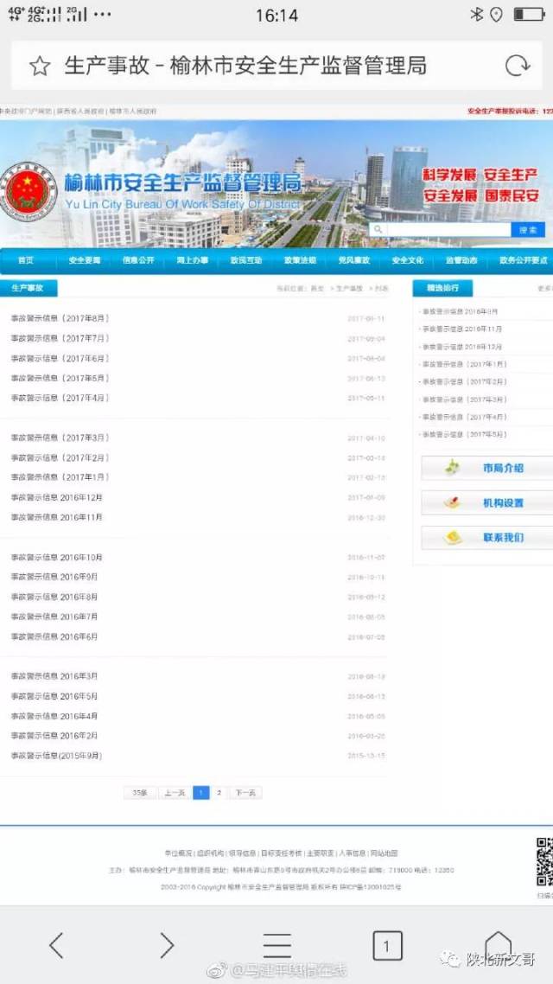Open 事故警示信息（2017年7月）in main list

(60, 338)
